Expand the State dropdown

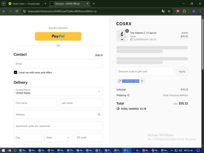pos(58,137)
